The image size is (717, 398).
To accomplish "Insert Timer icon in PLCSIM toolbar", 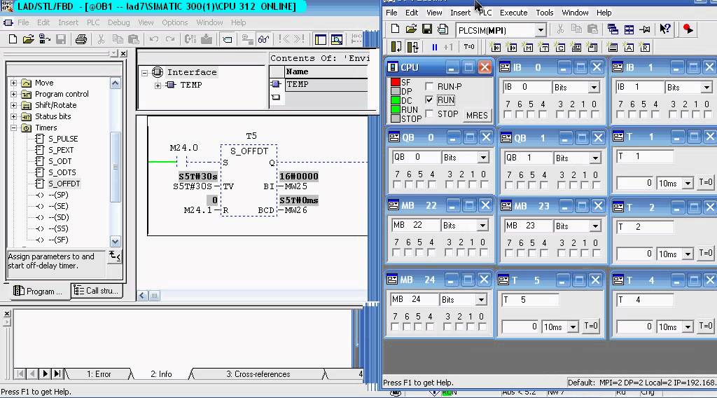I will tap(544, 47).
